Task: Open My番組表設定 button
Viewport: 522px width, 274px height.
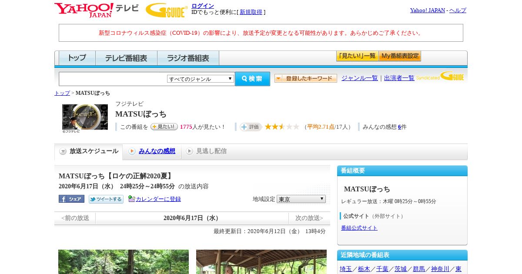Action: tap(400, 56)
